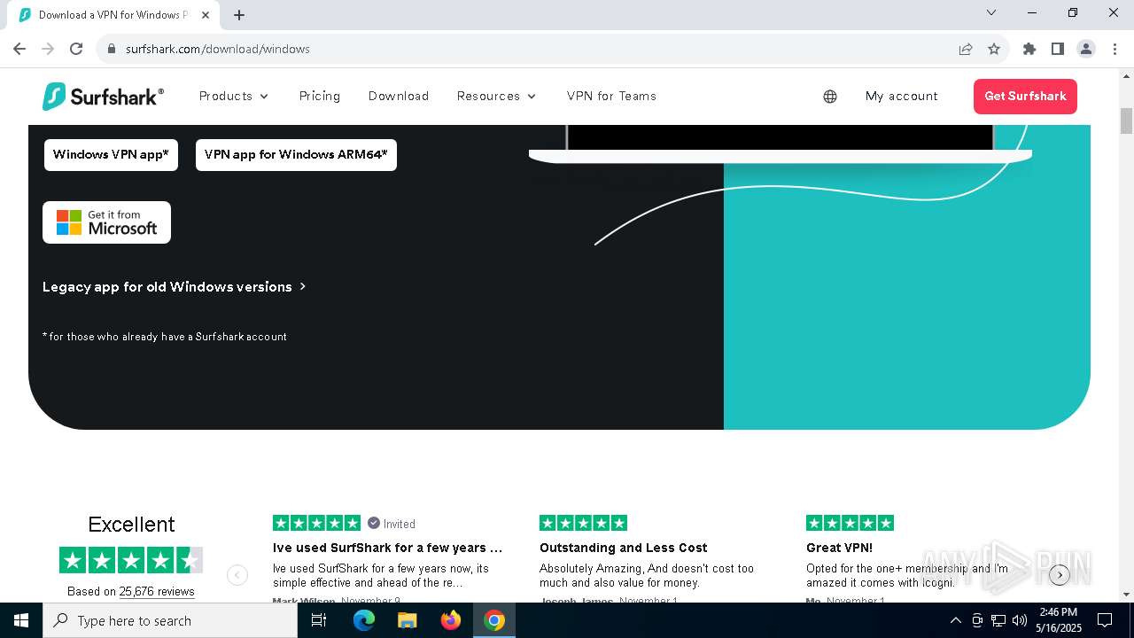Open review Outstanding and Less Cost
1134x638 pixels.
pos(623,548)
